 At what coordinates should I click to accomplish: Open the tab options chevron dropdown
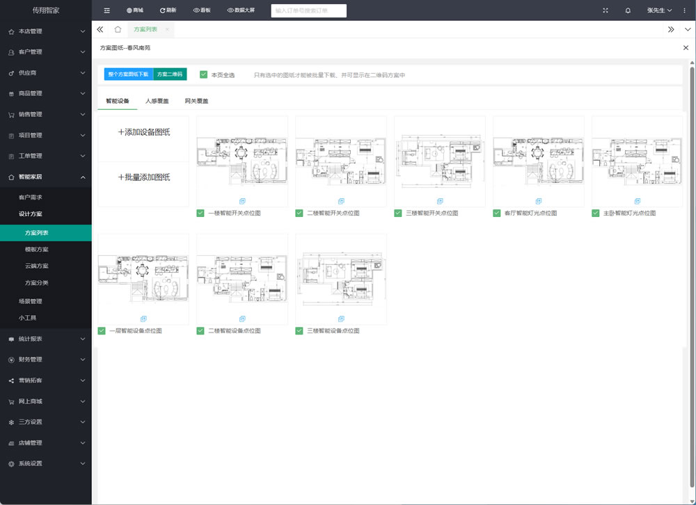688,29
